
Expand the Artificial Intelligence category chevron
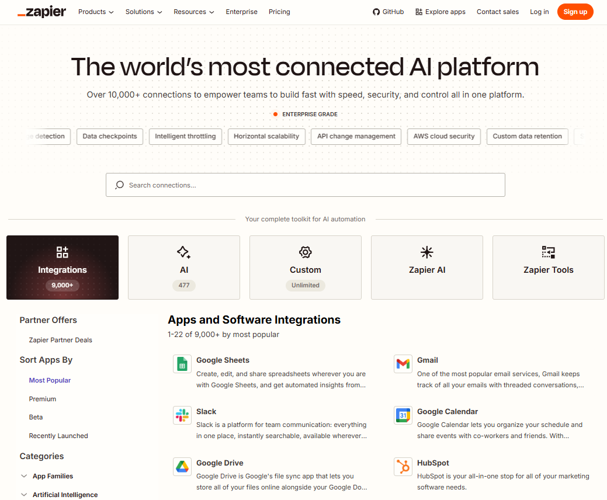tap(24, 495)
